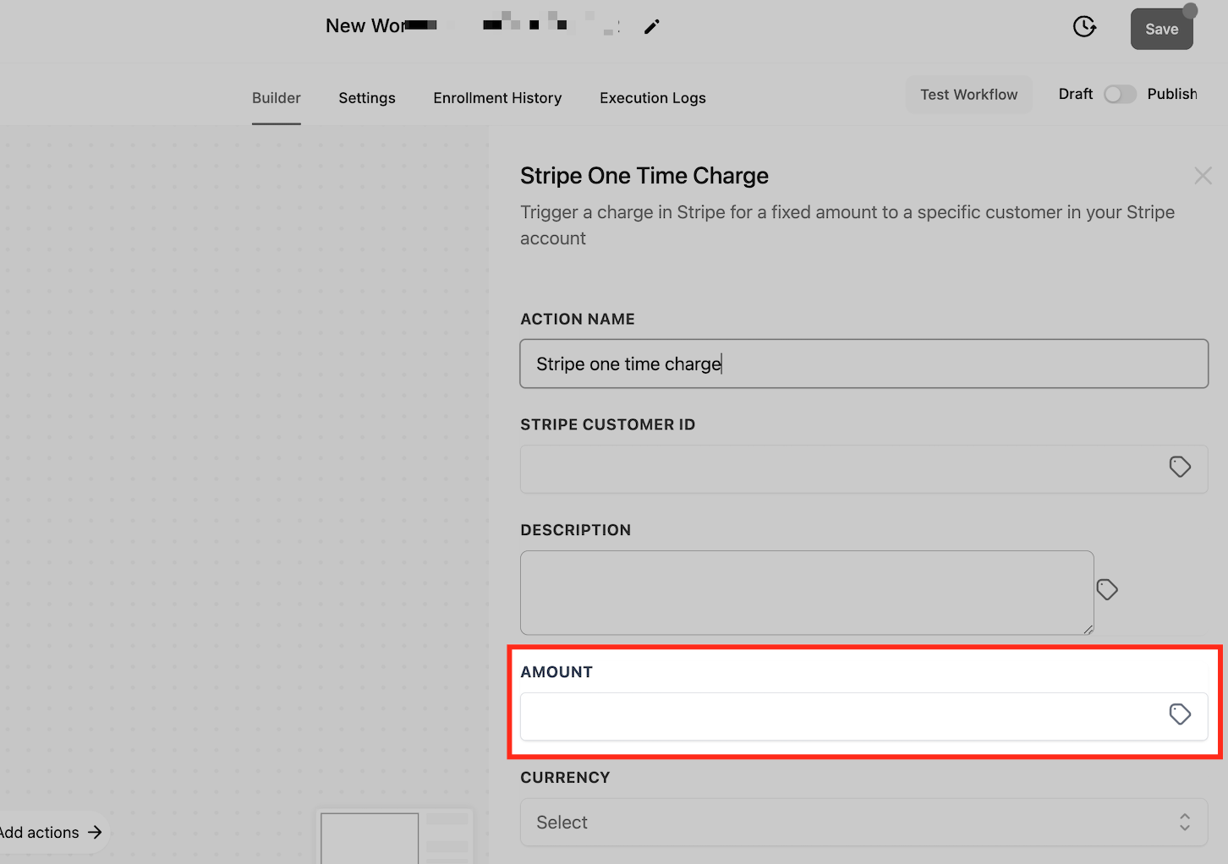The height and width of the screenshot is (864, 1228).
Task: View the Execution Logs tab
Action: pyautogui.click(x=653, y=98)
